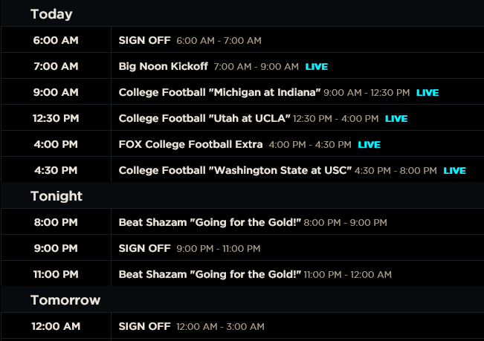
Task: Open the 8:00 PM Beat Shazam episode title
Action: (x=210, y=222)
